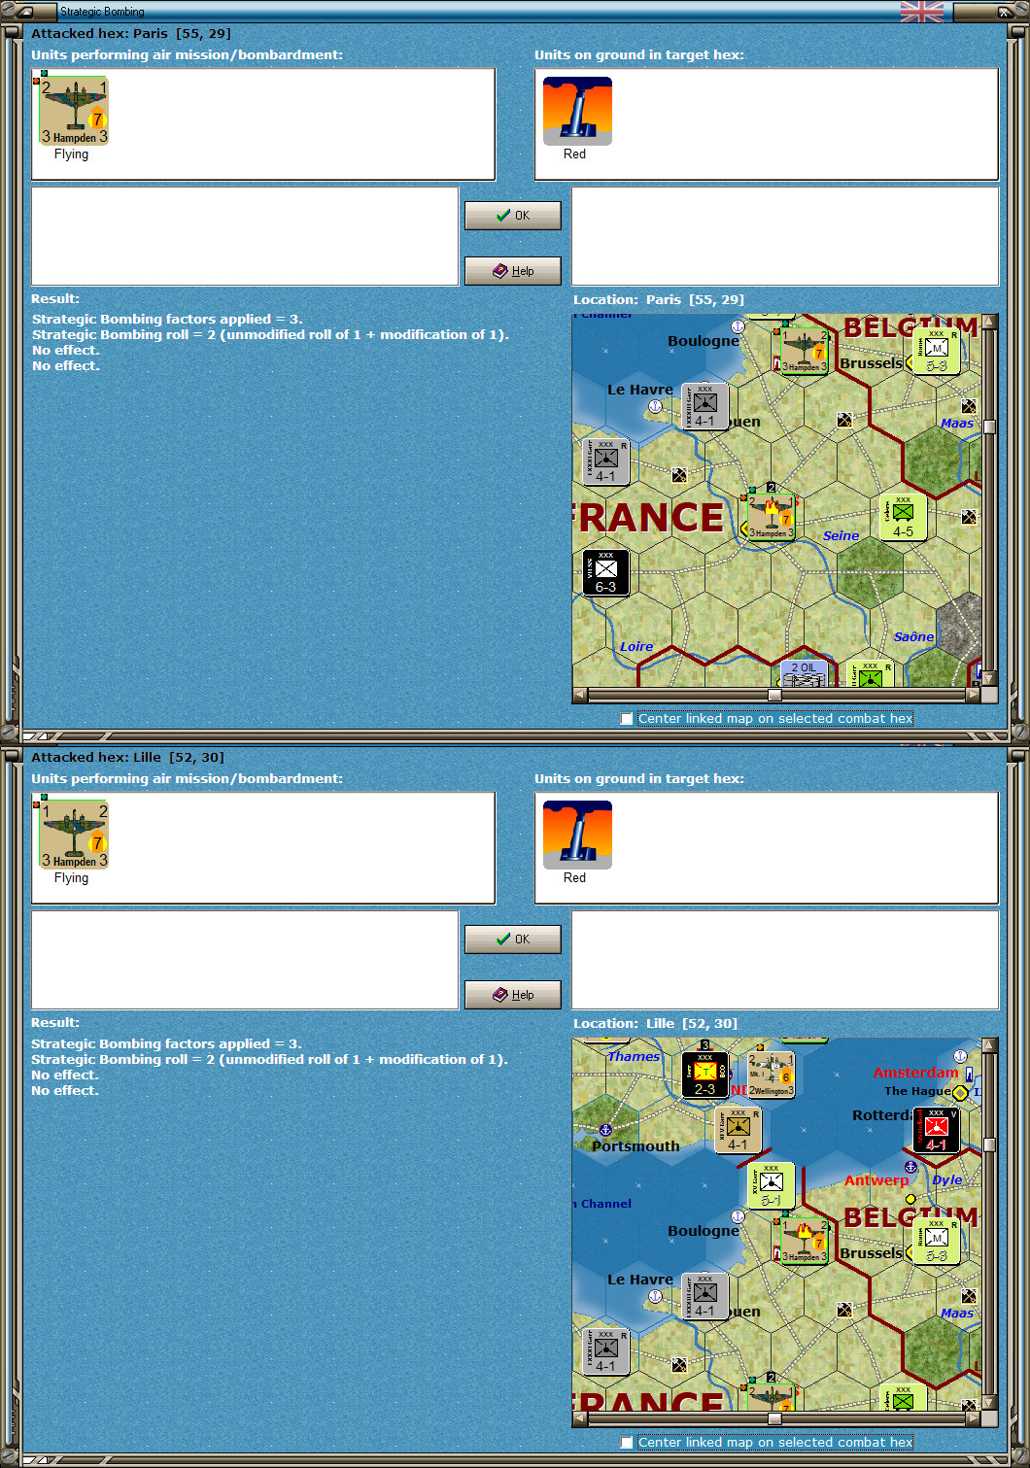Click the Lille map's horizontal scrollbar right arrow
Viewport: 1030px width, 1468px height.
click(973, 1418)
